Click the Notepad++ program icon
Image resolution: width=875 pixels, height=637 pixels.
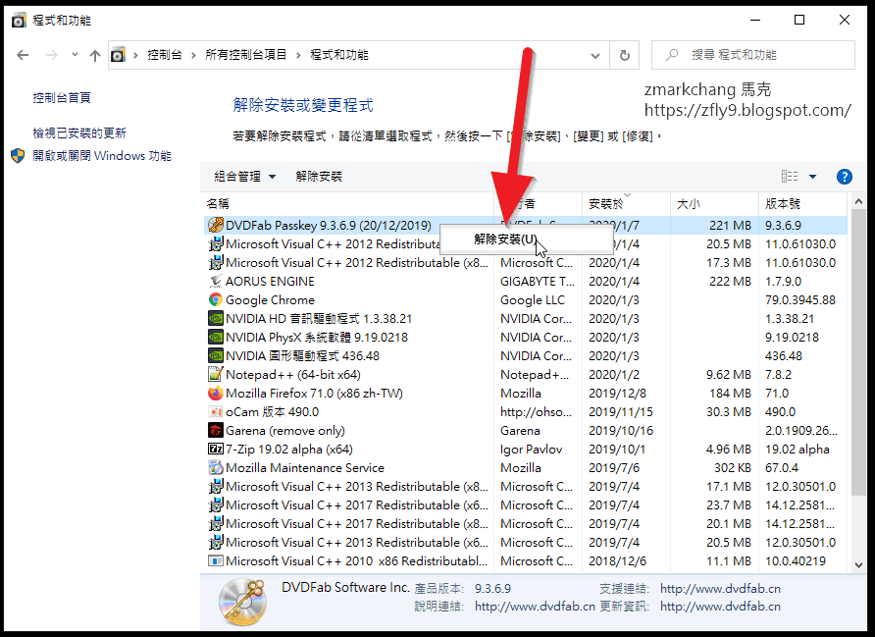tap(216, 374)
